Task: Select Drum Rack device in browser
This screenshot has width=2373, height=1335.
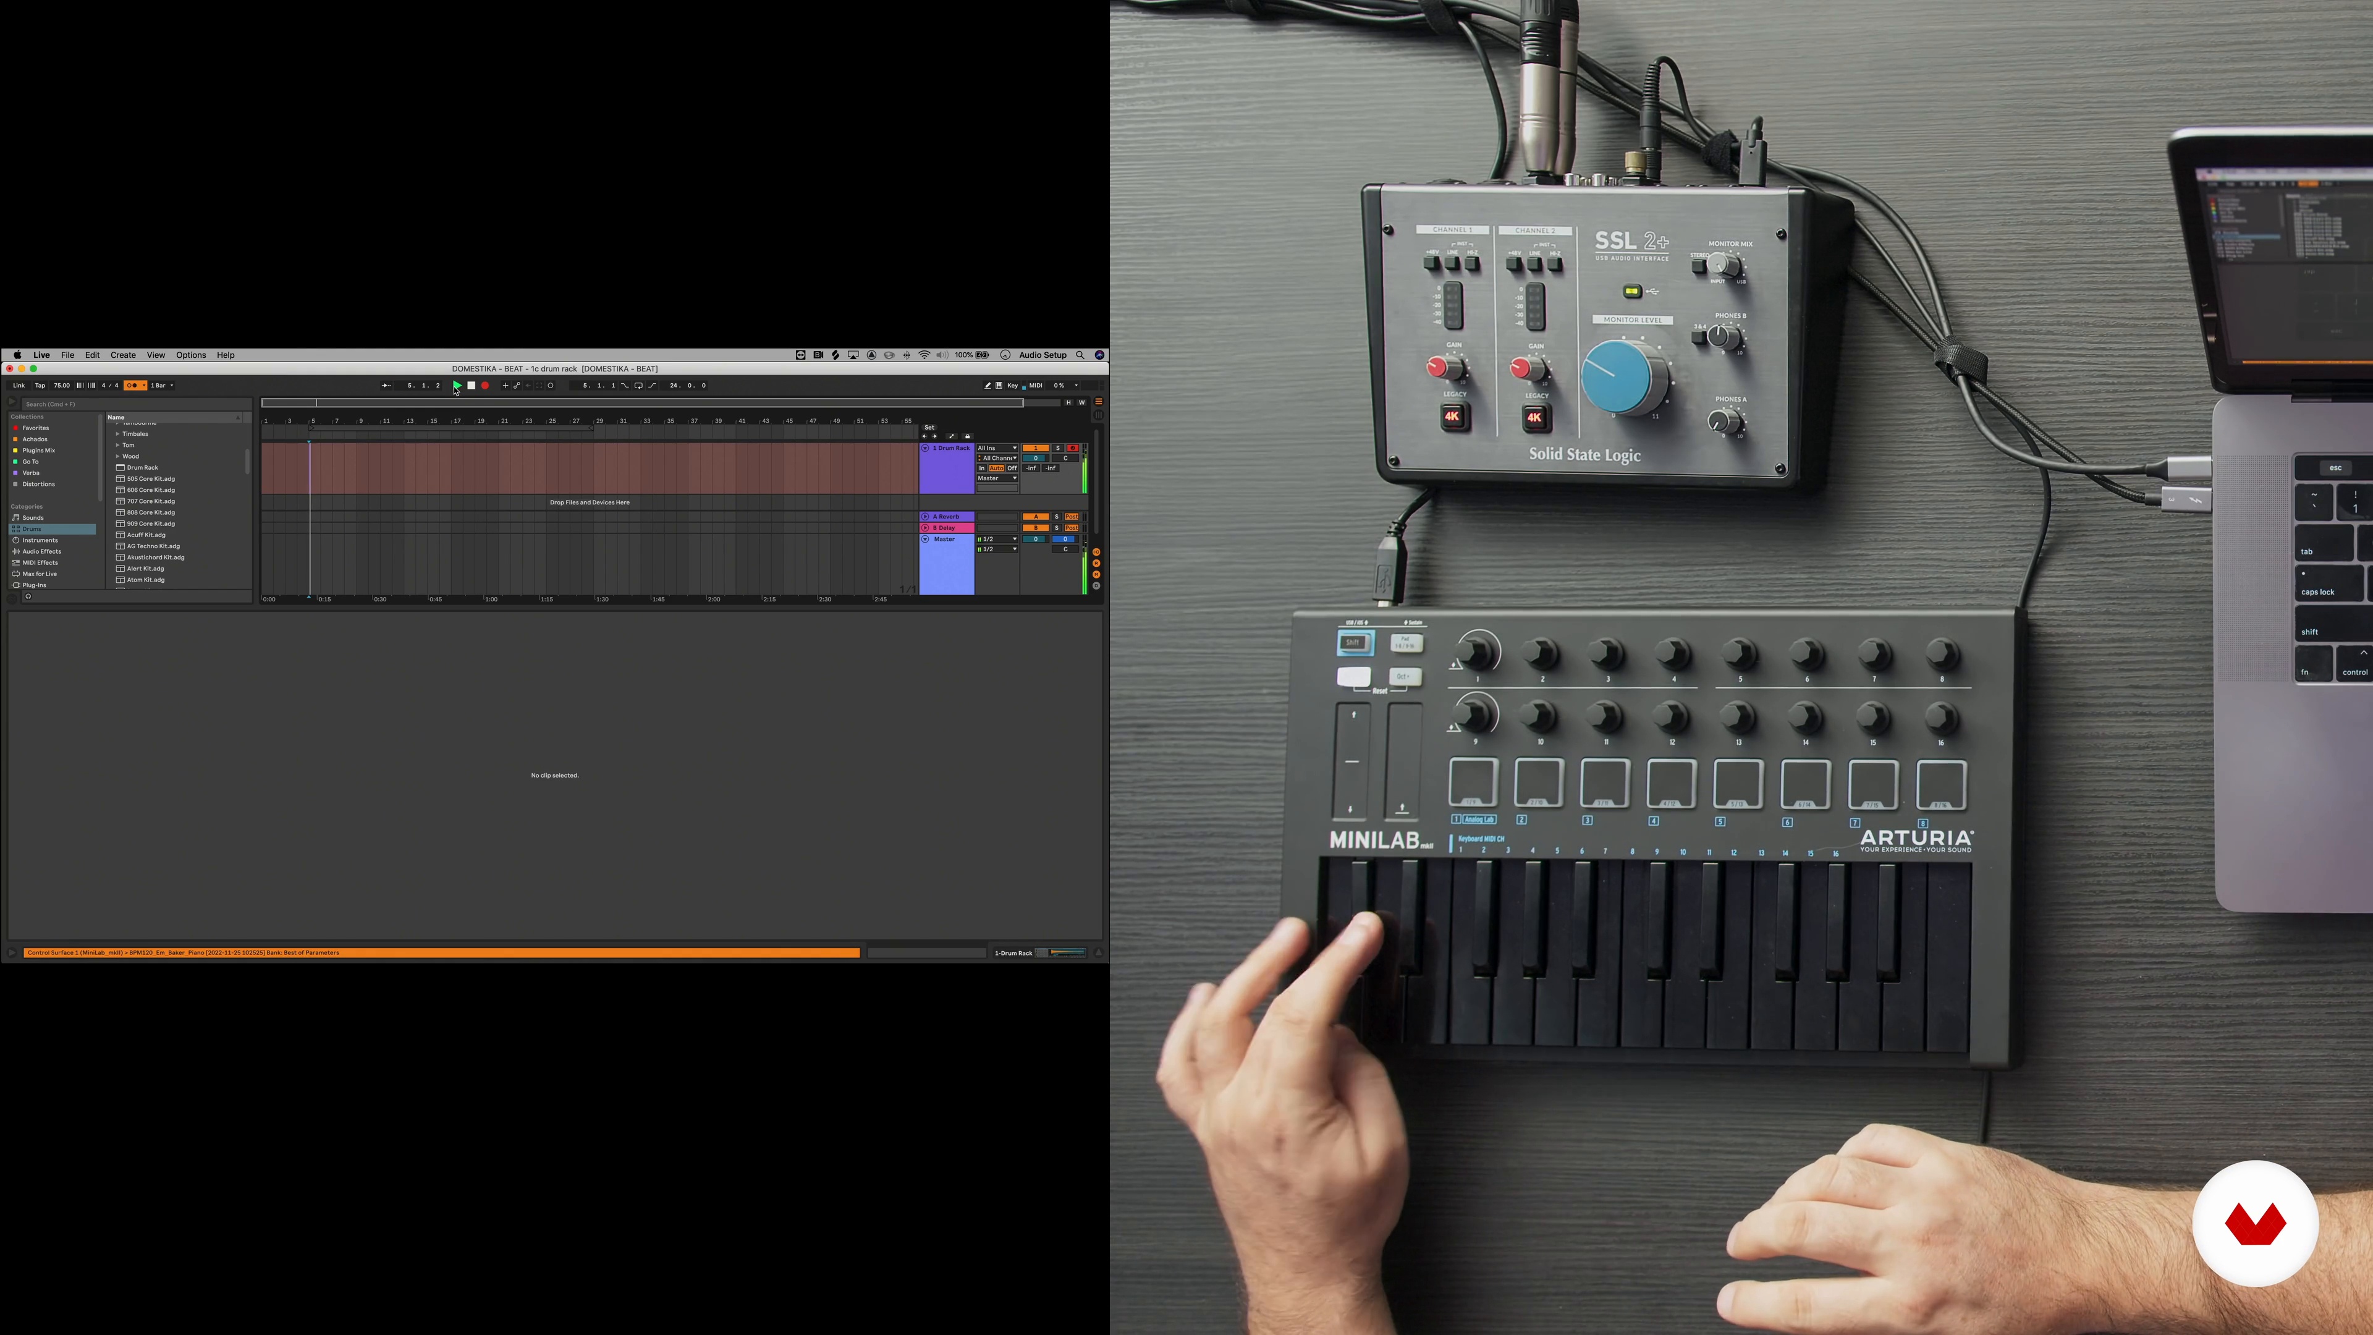Action: [143, 467]
